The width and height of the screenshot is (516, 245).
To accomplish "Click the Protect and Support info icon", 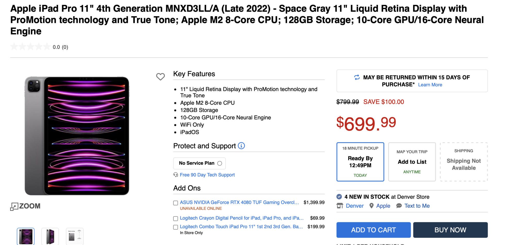I will click(x=241, y=146).
